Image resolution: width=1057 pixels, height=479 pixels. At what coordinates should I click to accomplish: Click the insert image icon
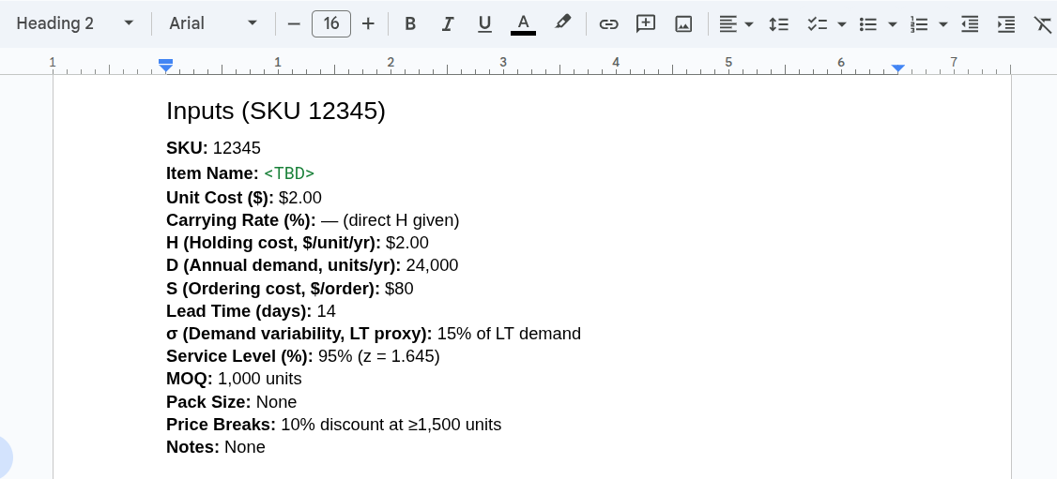coord(683,23)
